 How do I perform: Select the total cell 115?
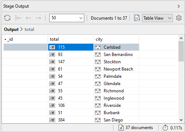click(x=71, y=47)
